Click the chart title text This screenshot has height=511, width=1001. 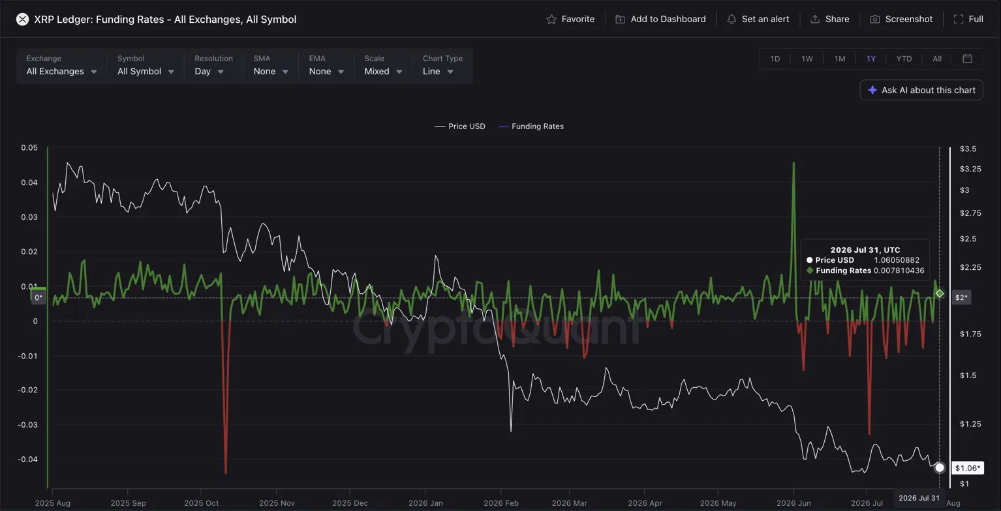165,20
